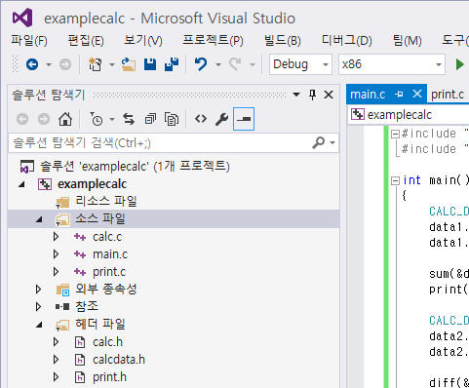Open the x86 platform dropdown
Image resolution: width=469 pixels, height=388 pixels.
(439, 64)
